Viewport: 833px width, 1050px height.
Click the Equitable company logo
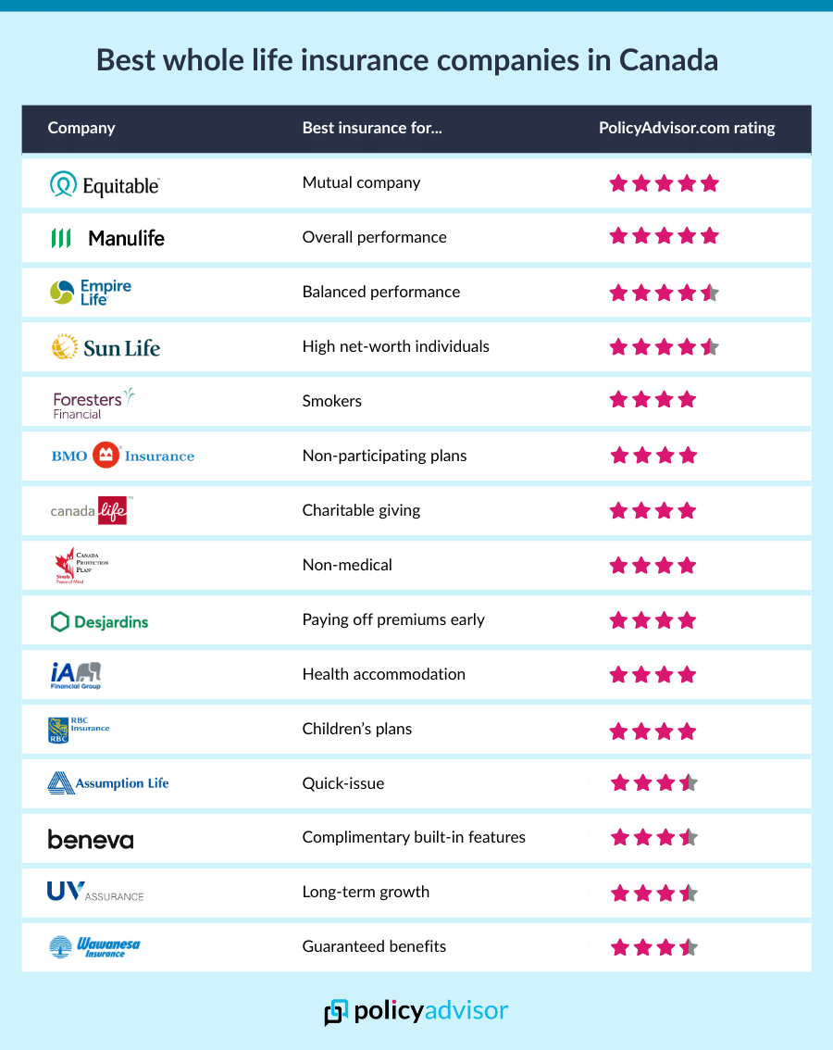coord(105,185)
